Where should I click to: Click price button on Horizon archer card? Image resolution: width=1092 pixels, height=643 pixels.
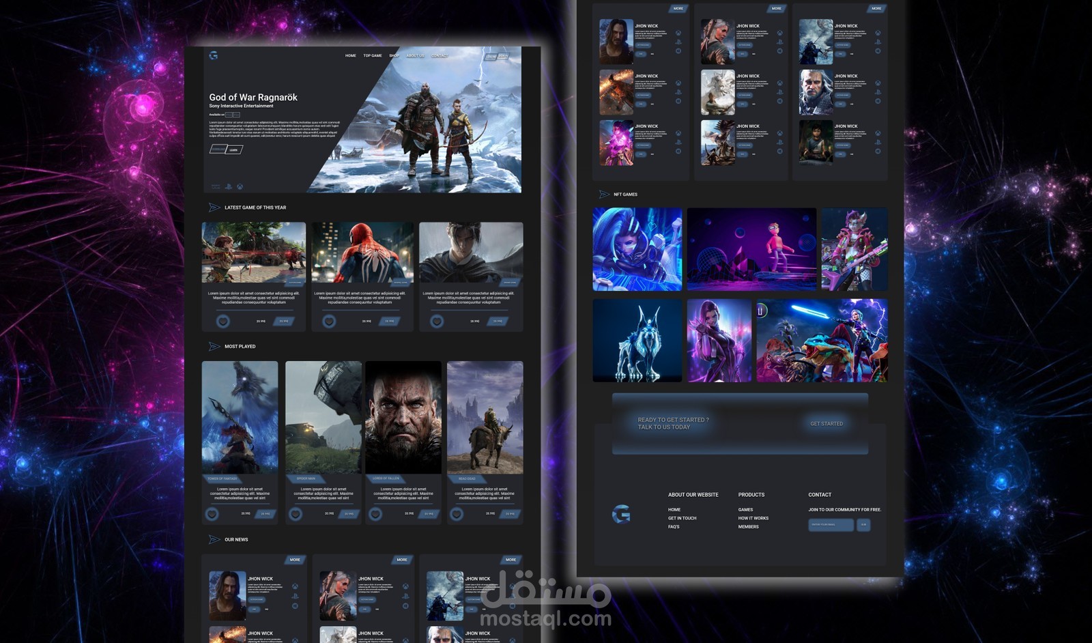coord(284,321)
